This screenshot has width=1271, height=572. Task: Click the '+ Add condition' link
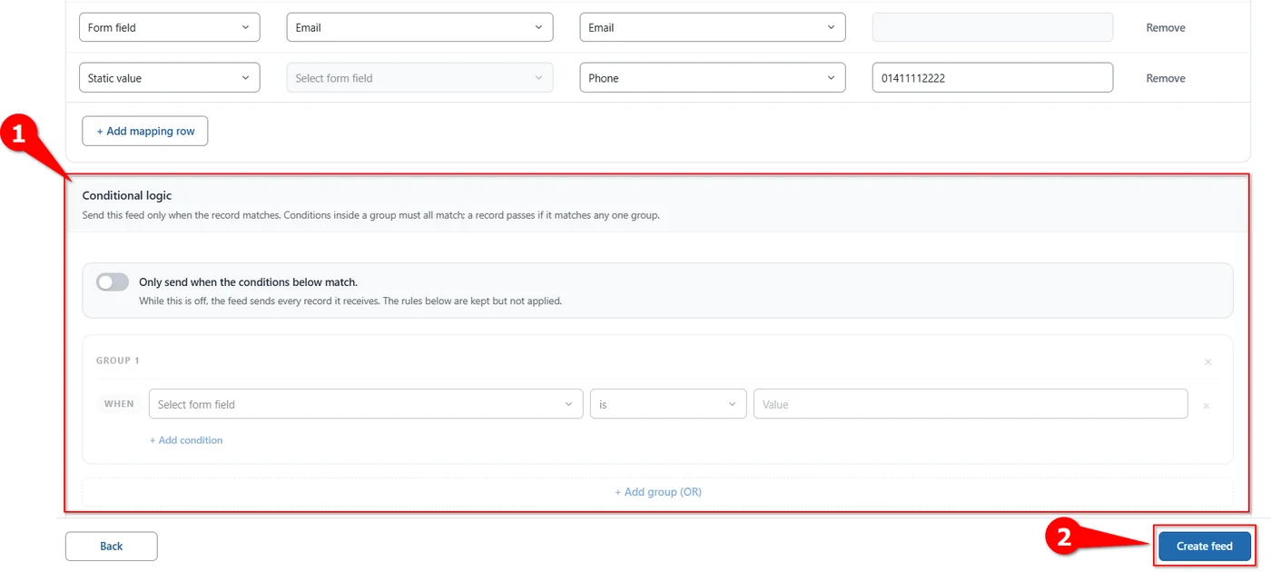tap(186, 440)
